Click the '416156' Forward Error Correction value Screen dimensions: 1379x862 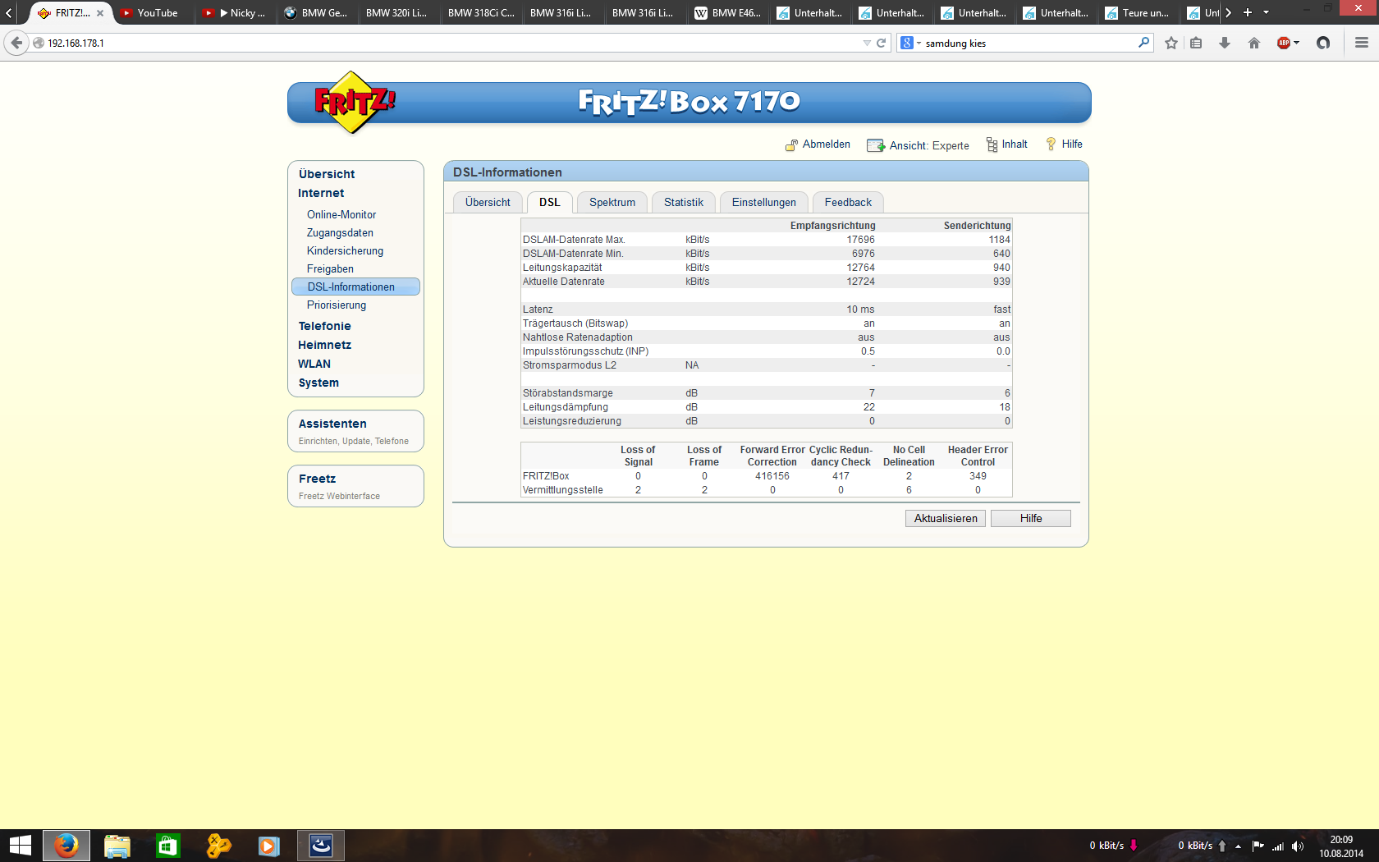point(772,476)
